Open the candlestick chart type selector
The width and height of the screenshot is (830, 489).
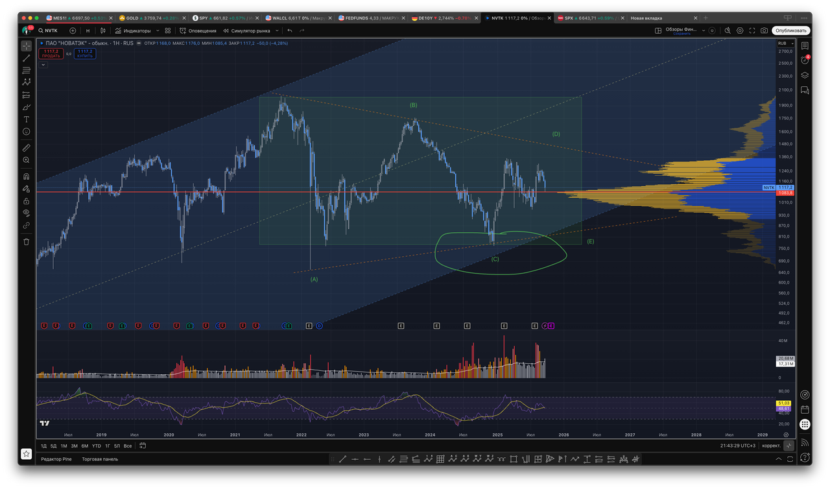click(x=103, y=30)
